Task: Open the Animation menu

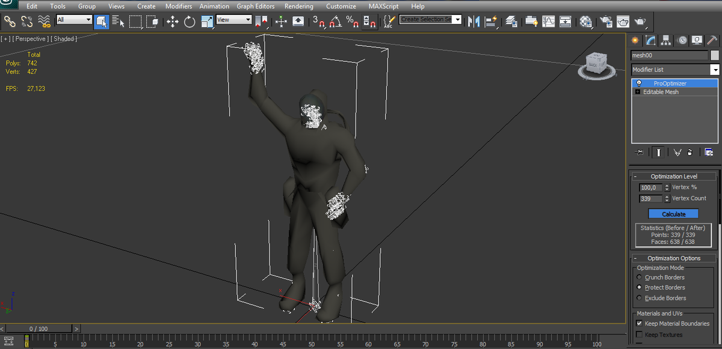Action: (214, 6)
